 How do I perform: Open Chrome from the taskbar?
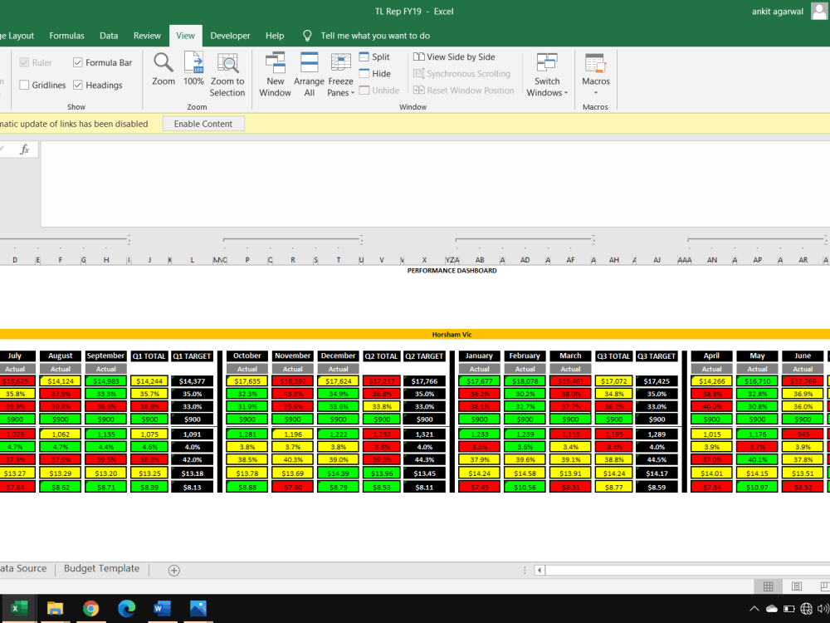pyautogui.click(x=90, y=608)
